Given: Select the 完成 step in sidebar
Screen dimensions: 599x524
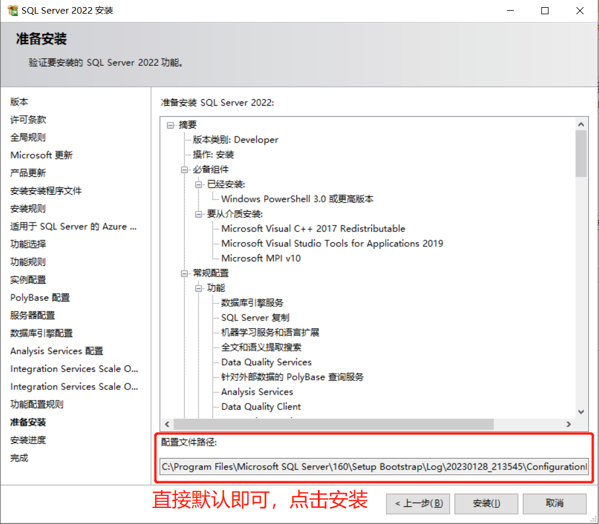Looking at the screenshot, I should (x=19, y=458).
